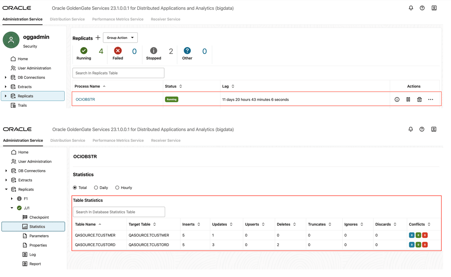Delete the OCIOBSTR replicat via trash icon
Screen dimensions: 451x277
click(x=419, y=99)
